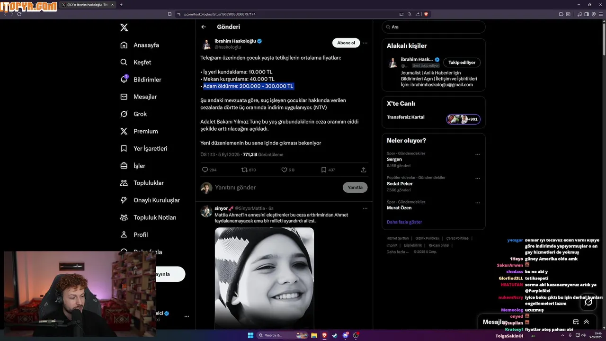Viewport: 606px width, 341px height.
Task: Click the repost icon with 870
Action: [x=244, y=170]
